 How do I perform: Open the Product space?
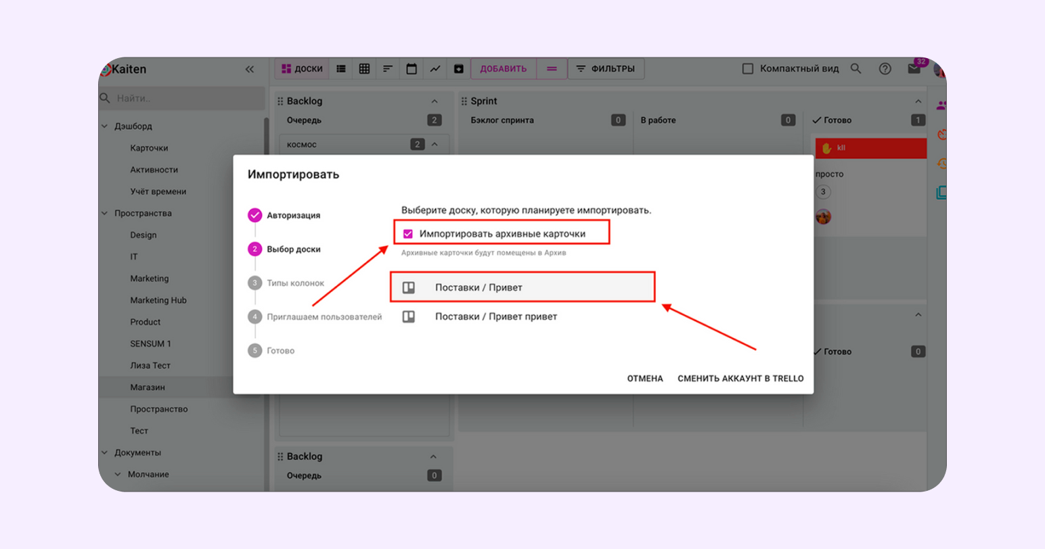click(145, 322)
